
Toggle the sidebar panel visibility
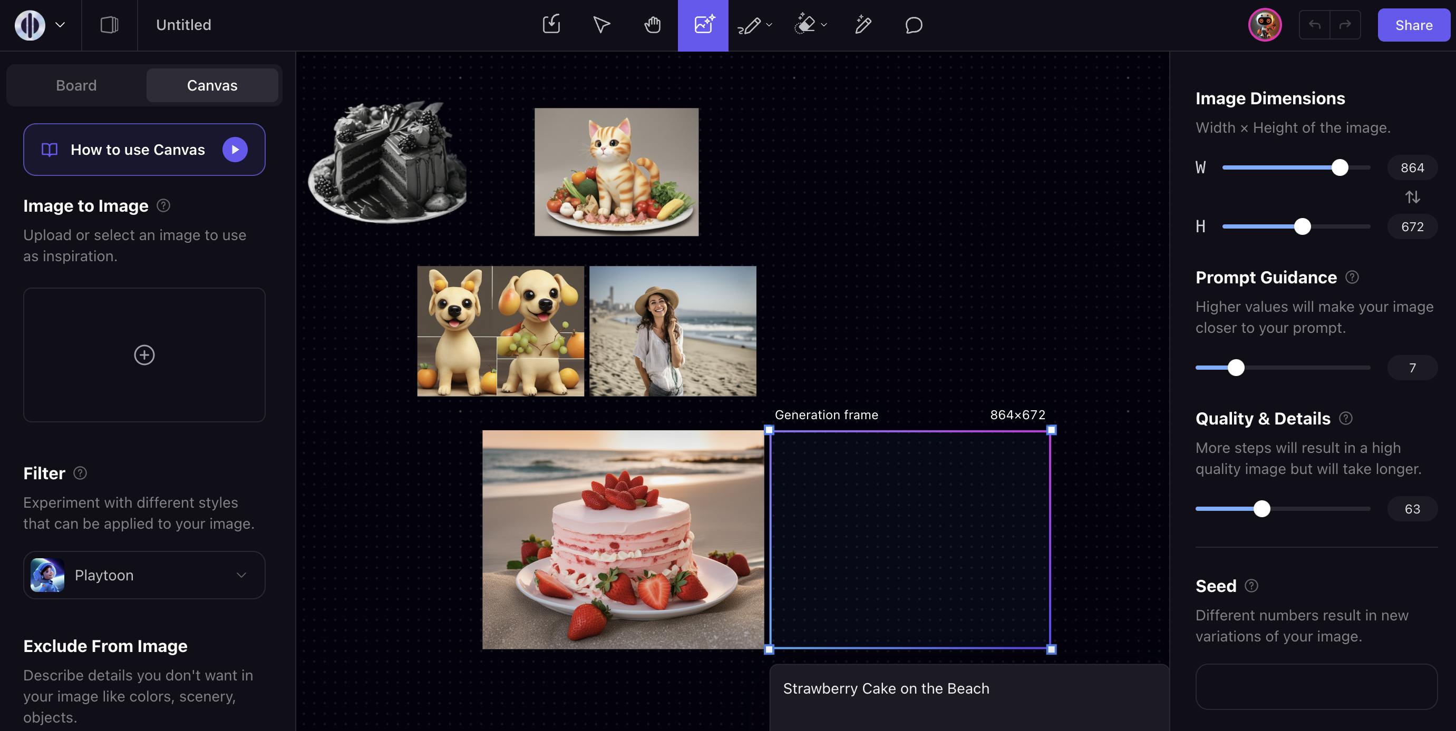(x=109, y=25)
